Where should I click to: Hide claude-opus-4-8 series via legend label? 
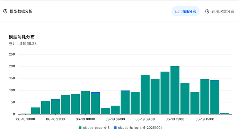96,128
